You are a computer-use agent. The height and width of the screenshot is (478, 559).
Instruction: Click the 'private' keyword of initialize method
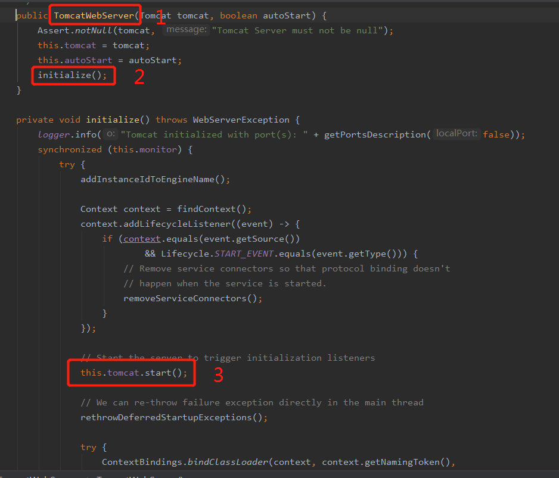35,120
